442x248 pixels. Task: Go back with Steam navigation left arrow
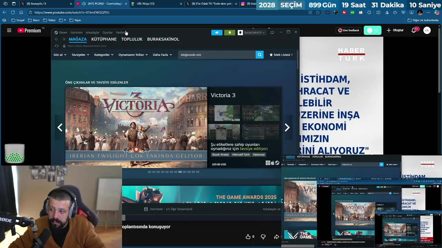57,39
